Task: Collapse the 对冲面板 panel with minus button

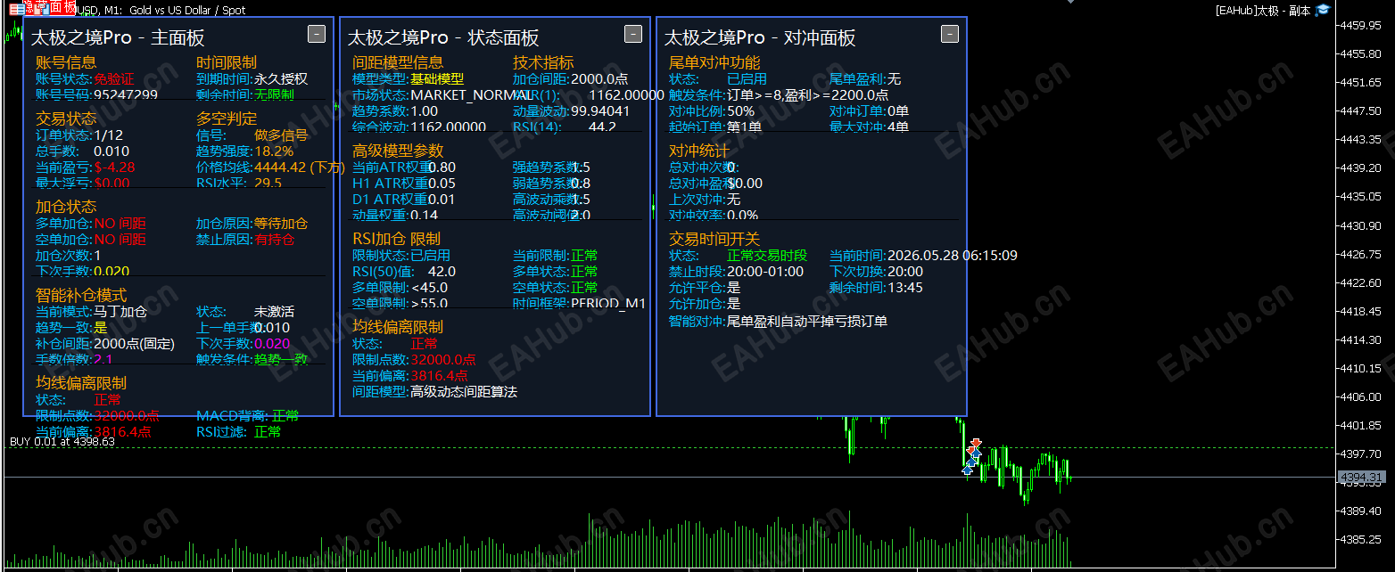Action: click(949, 34)
